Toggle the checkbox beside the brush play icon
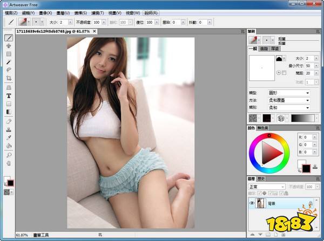Viewport: 324px width, 241px height. coord(284,73)
